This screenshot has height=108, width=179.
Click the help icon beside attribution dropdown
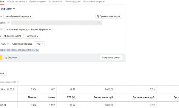1,29
